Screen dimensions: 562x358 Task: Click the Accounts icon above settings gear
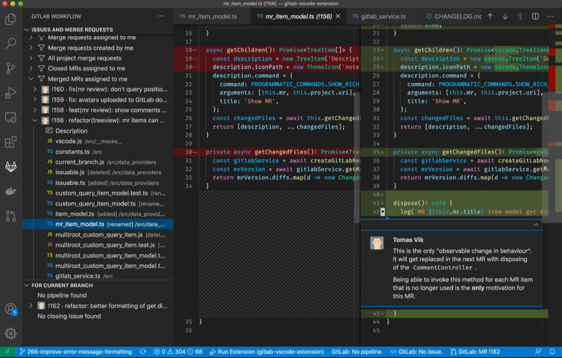[10, 310]
